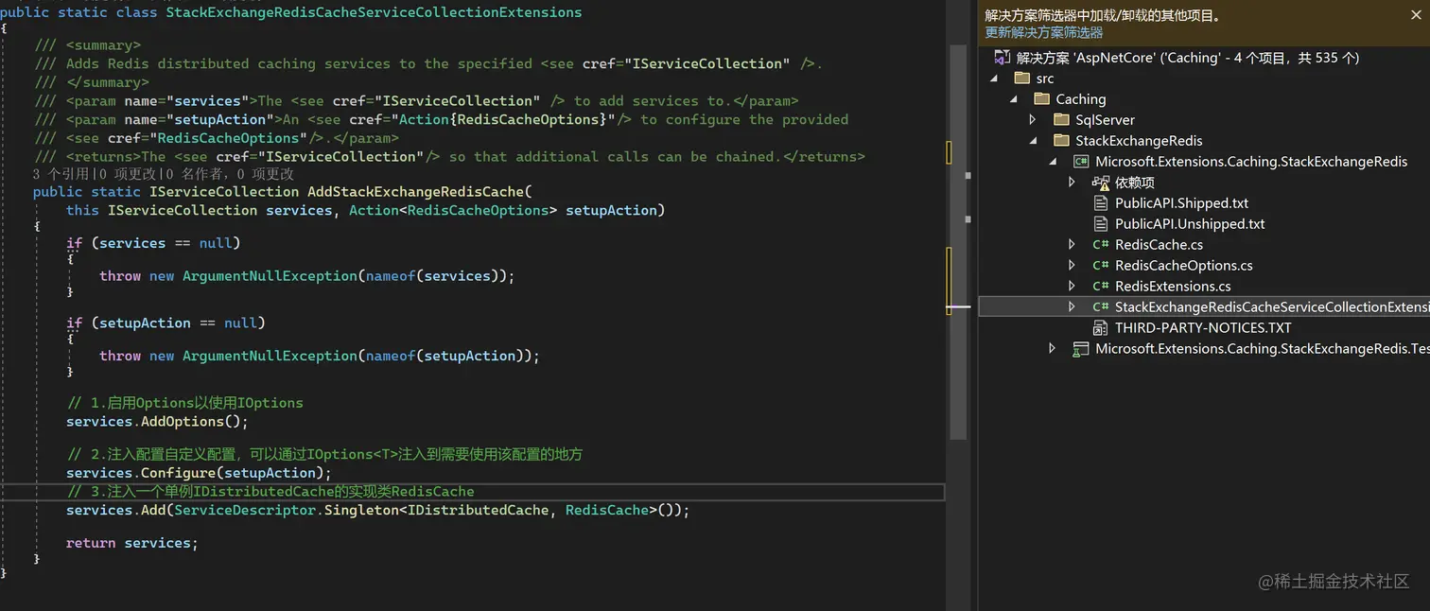Select the src folder tree item
The height and width of the screenshot is (611, 1430).
(x=1044, y=79)
